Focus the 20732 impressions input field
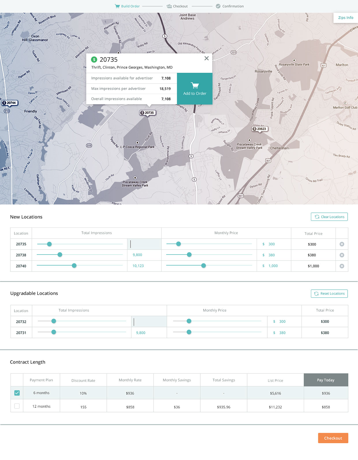The height and width of the screenshot is (460, 358). [149, 321]
